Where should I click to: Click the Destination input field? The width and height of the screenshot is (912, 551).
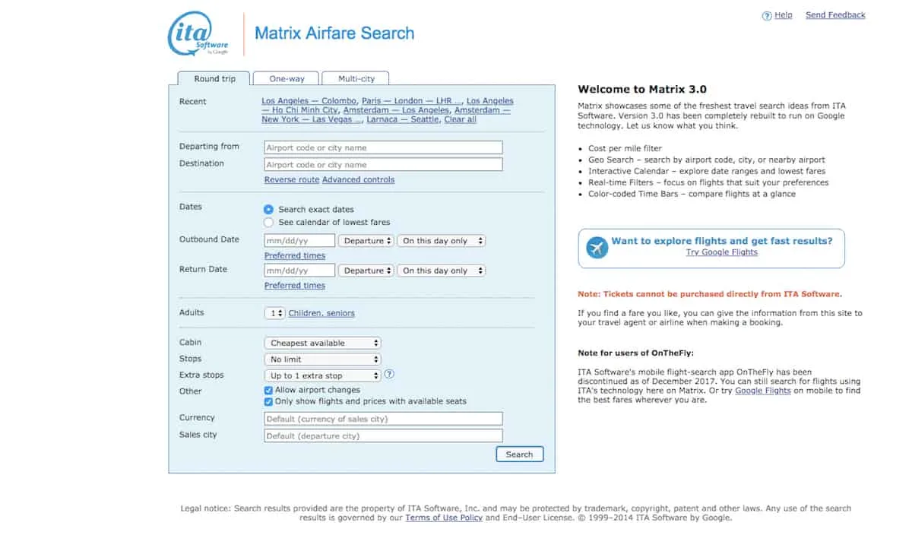pyautogui.click(x=383, y=165)
